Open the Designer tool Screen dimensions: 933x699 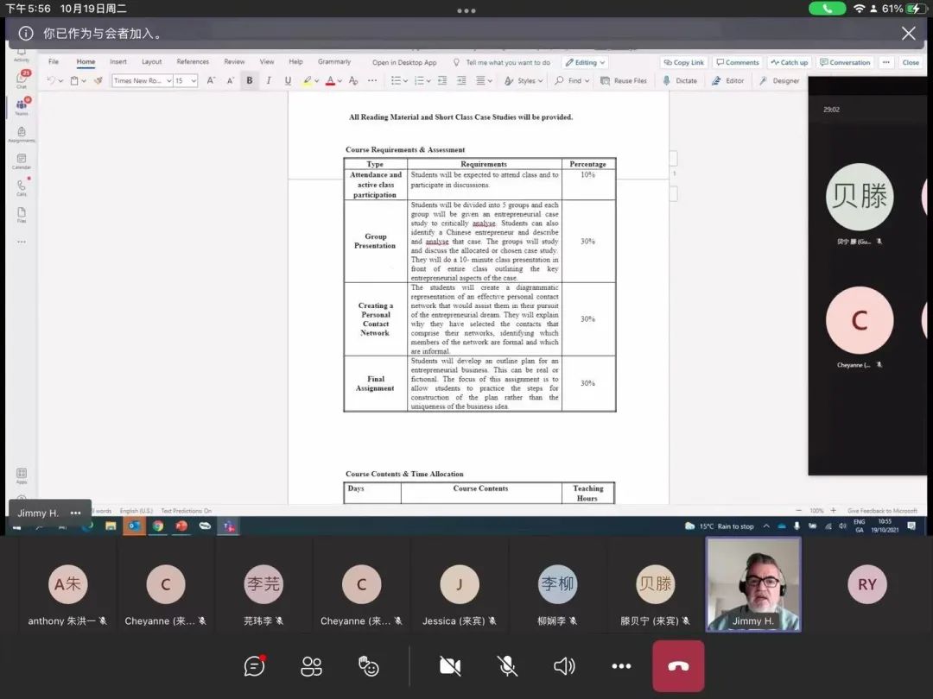[779, 80]
